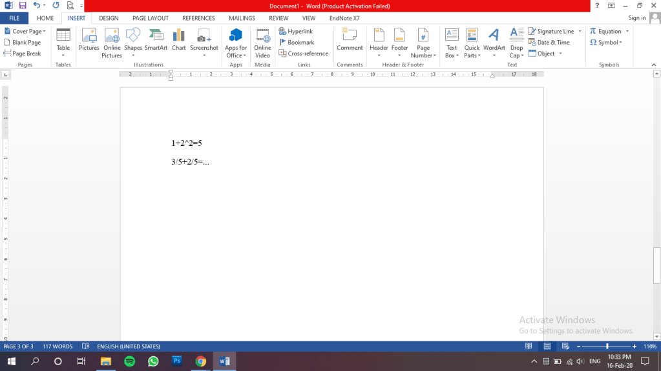Click the zoom slider in the status bar
661x371 pixels.
607,346
